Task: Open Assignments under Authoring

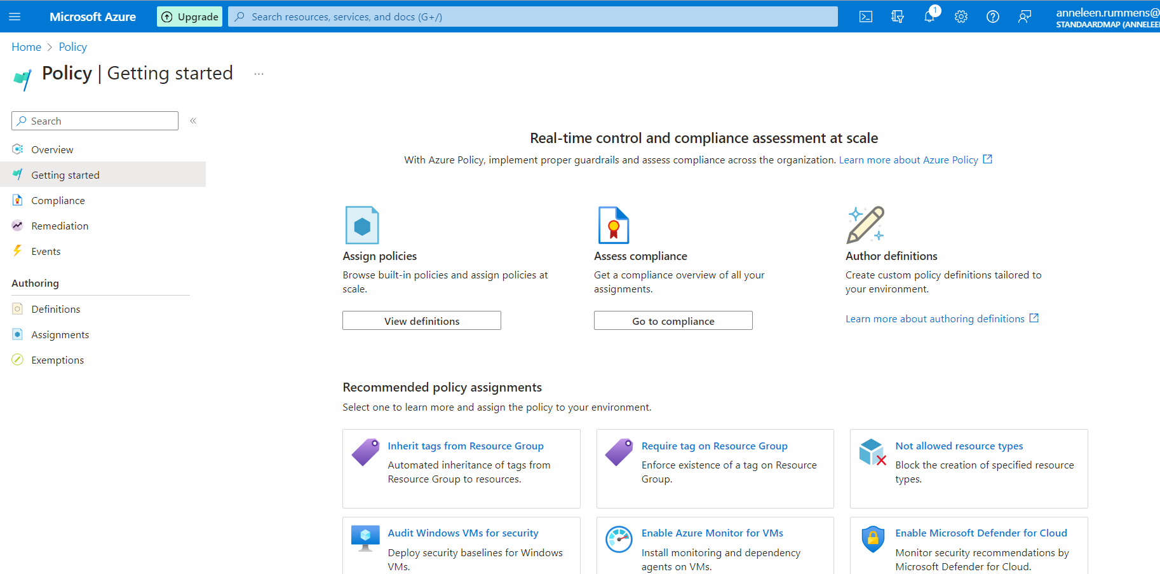Action: pyautogui.click(x=103, y=334)
